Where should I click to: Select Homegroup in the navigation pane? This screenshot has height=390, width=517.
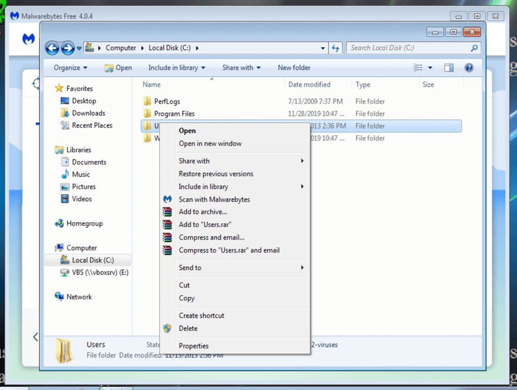pyautogui.click(x=79, y=224)
